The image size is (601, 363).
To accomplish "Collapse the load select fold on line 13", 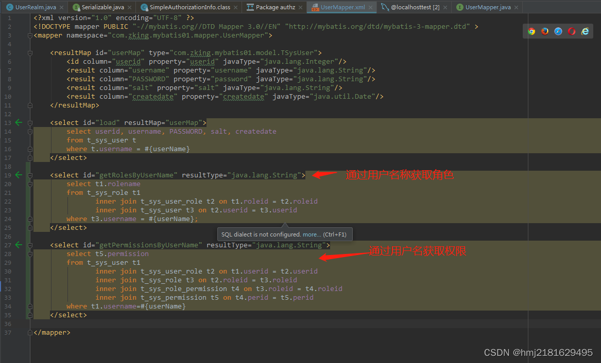I will (x=30, y=123).
